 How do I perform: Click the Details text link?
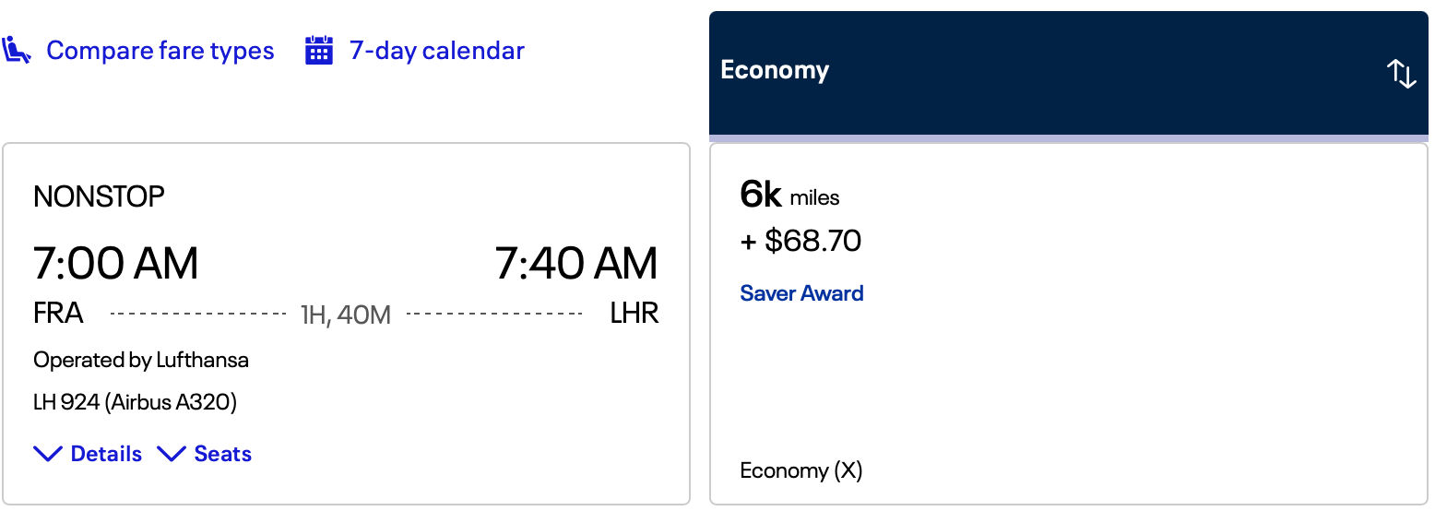[x=106, y=454]
